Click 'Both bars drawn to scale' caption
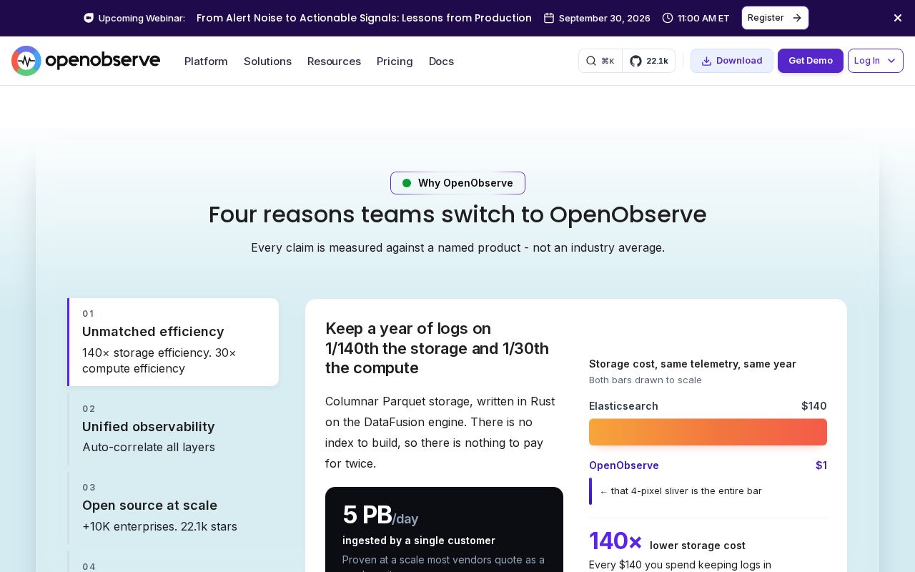The width and height of the screenshot is (915, 572). pyautogui.click(x=646, y=380)
